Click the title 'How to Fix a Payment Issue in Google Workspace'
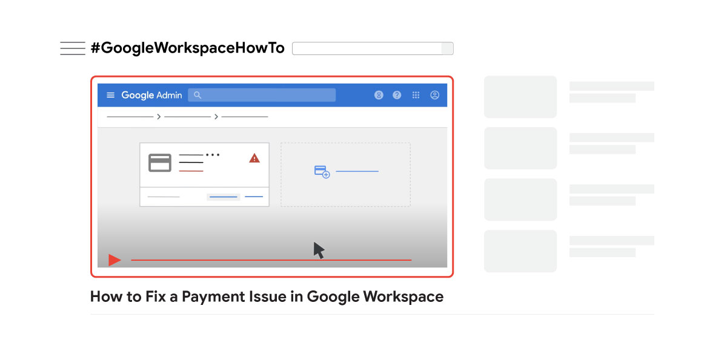This screenshot has height=363, width=727. click(x=267, y=297)
